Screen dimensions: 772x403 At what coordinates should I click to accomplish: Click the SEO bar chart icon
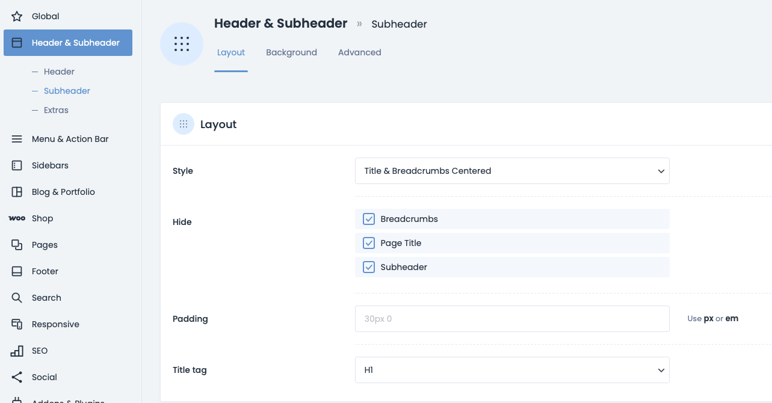click(x=17, y=351)
